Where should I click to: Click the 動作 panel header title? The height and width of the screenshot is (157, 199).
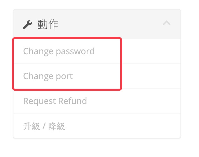48,24
